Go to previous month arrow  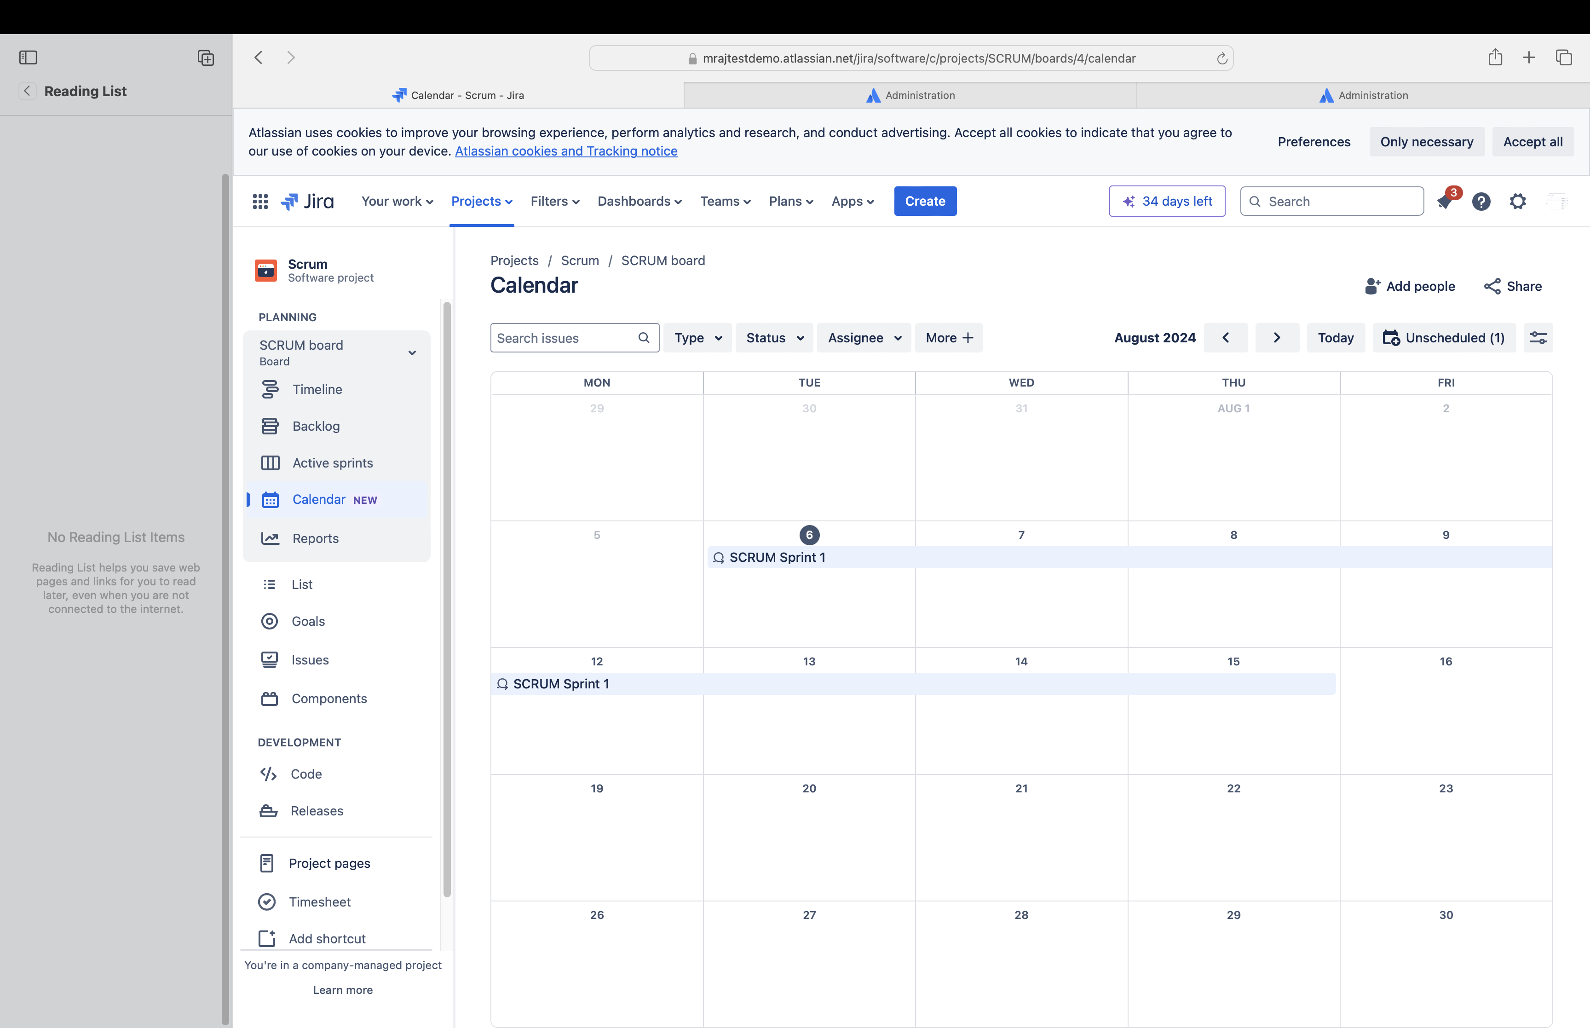point(1226,338)
